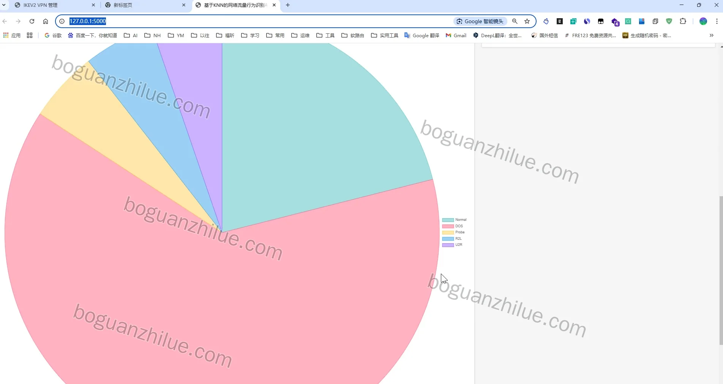The width and height of the screenshot is (723, 384).
Task: Open the teal plus-square extension
Action: point(573,21)
